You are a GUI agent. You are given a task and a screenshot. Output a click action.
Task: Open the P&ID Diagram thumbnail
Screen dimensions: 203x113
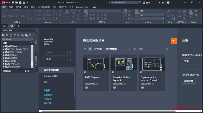[96, 64]
